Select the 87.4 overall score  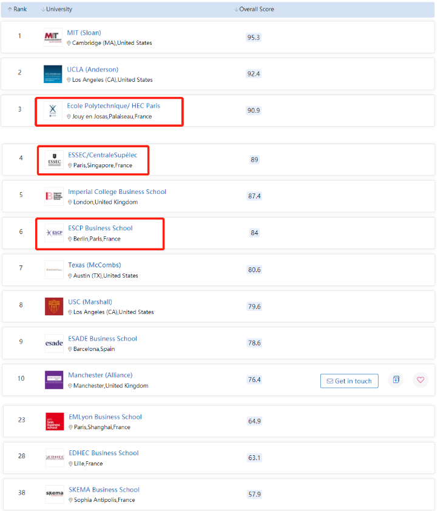(x=254, y=196)
